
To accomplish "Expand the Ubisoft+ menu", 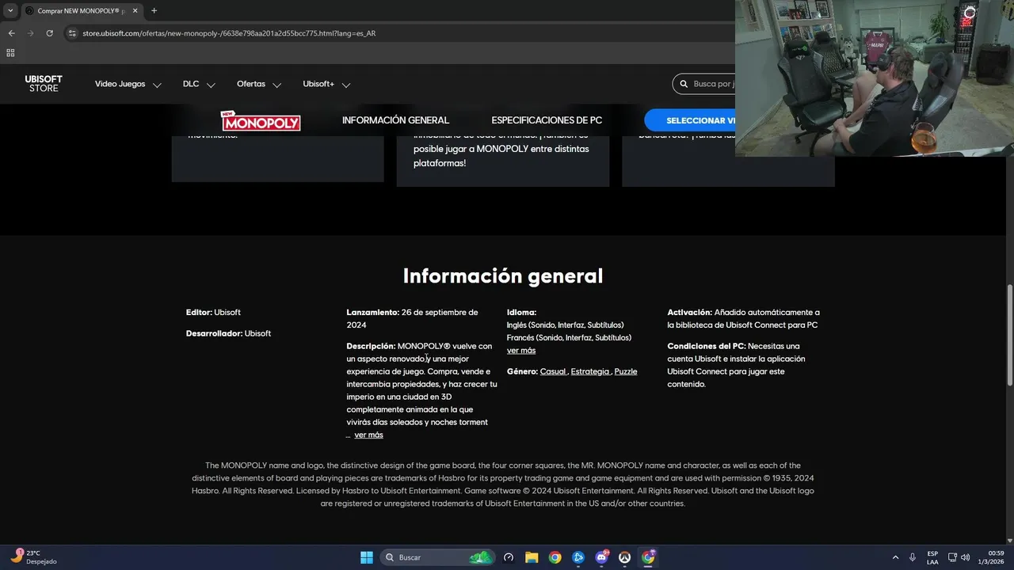I will (x=326, y=84).
